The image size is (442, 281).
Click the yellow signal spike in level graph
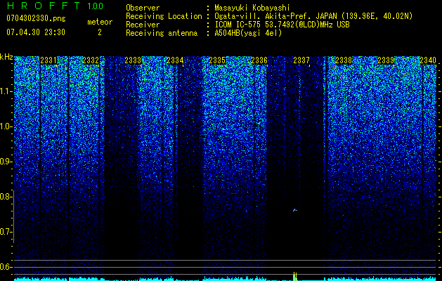pos(295,276)
